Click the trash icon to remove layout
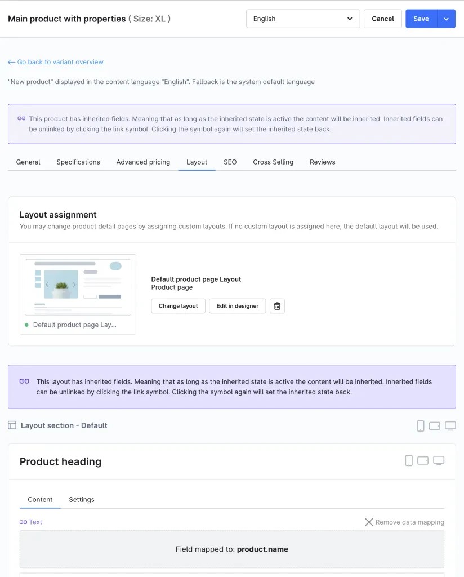 [x=277, y=306]
